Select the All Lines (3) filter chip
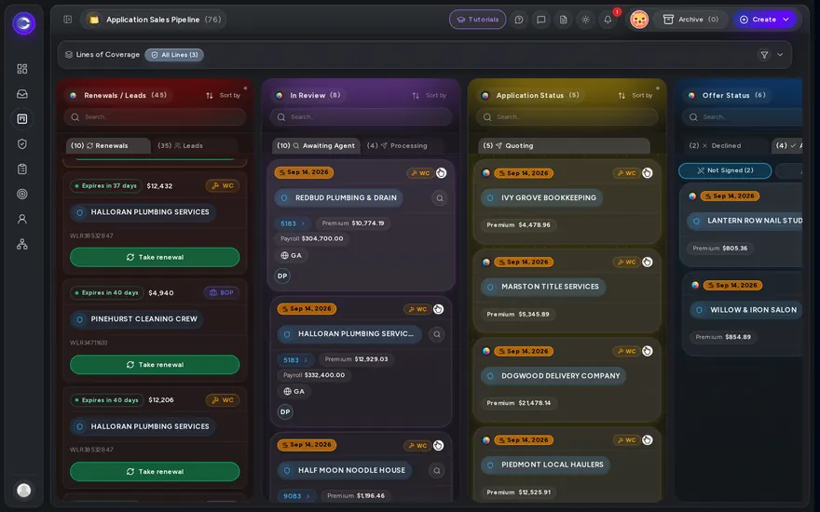Screen dimensions: 820x512 point(174,55)
